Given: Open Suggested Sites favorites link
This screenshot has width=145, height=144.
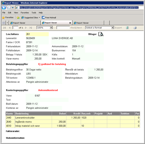Looking at the screenshot, I should point(30,17).
